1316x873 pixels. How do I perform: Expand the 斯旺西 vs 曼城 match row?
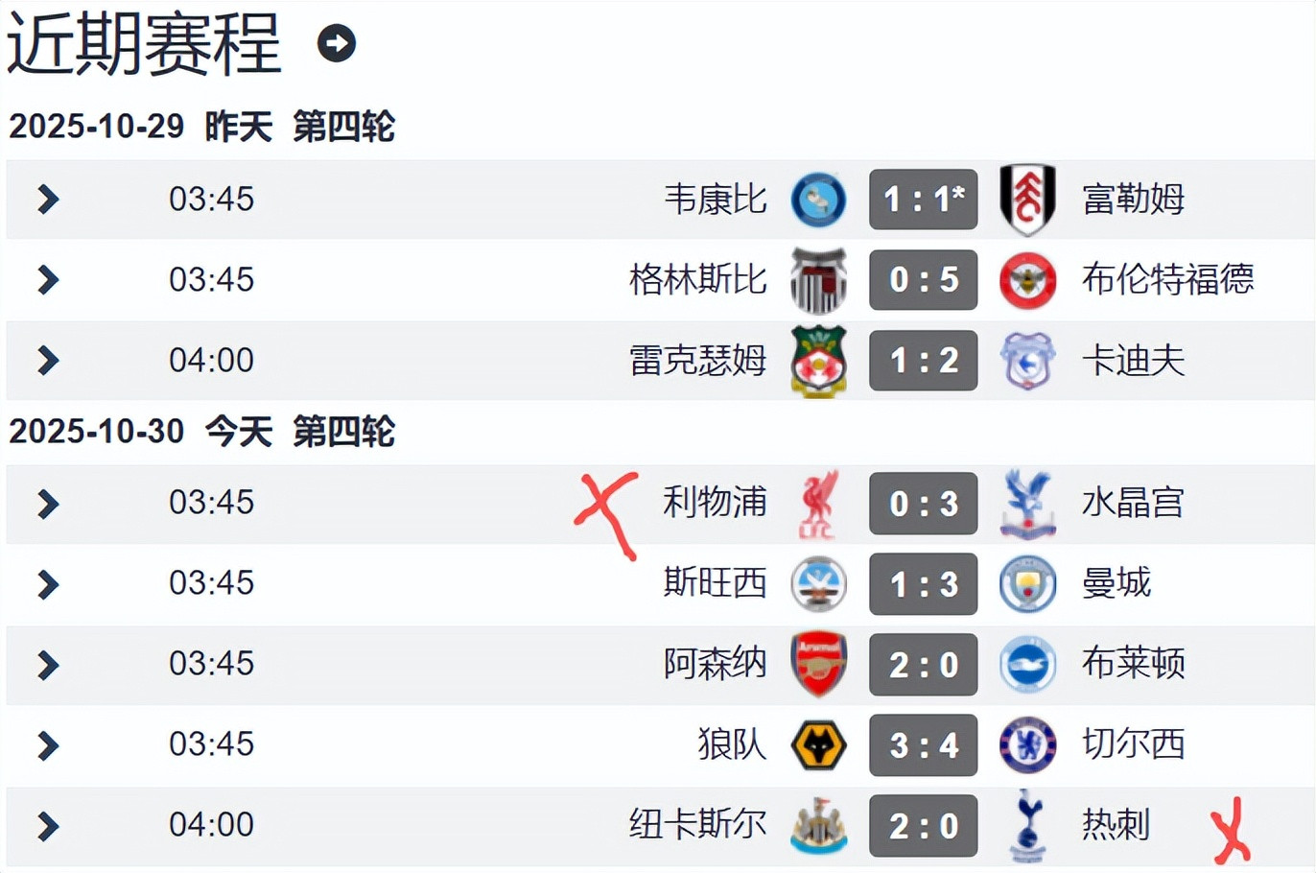pyautogui.click(x=48, y=584)
